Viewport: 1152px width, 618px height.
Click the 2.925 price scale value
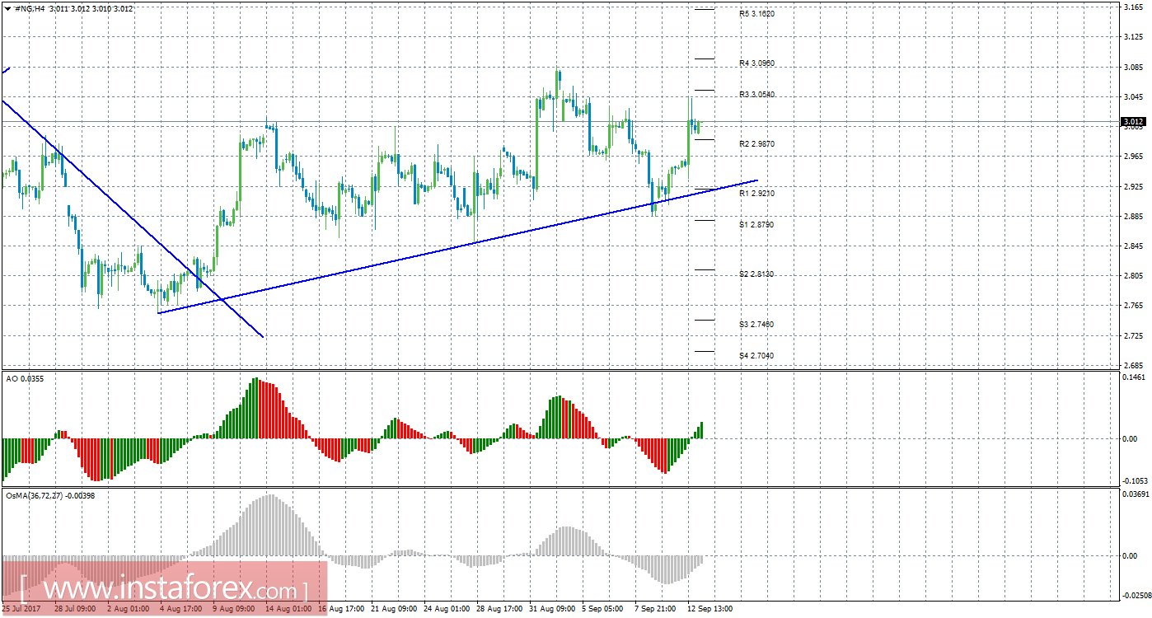pos(1132,186)
